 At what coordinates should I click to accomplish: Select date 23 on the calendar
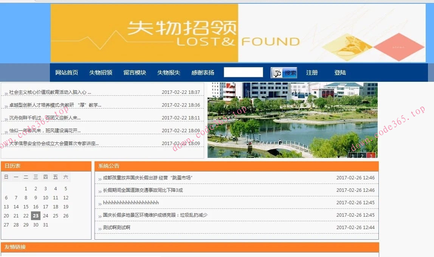click(36, 216)
